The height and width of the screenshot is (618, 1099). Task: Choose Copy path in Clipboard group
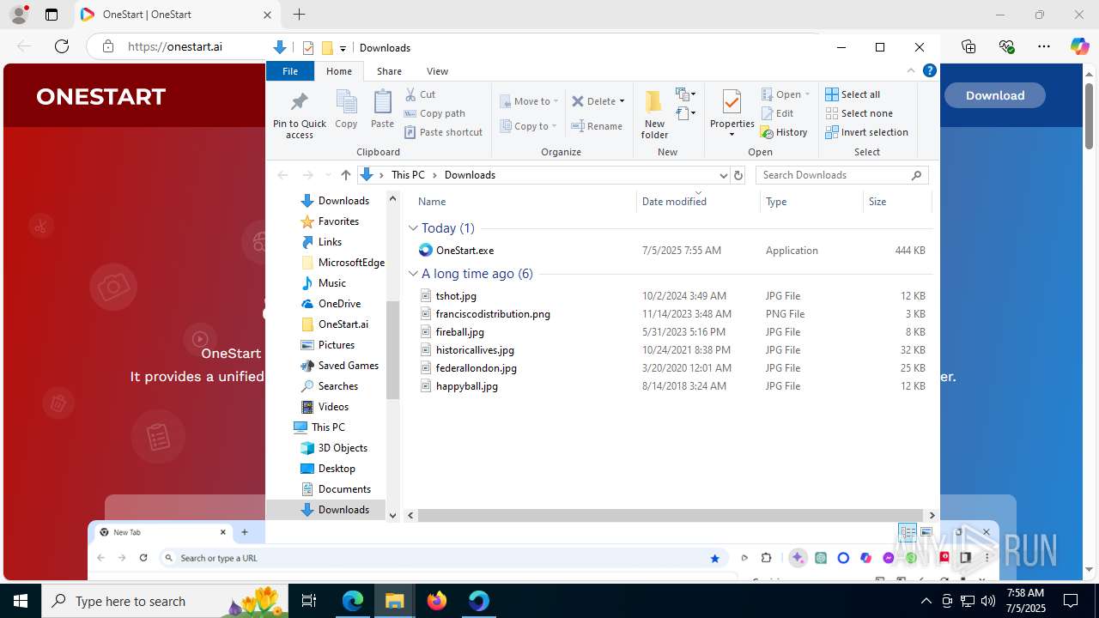tap(434, 113)
